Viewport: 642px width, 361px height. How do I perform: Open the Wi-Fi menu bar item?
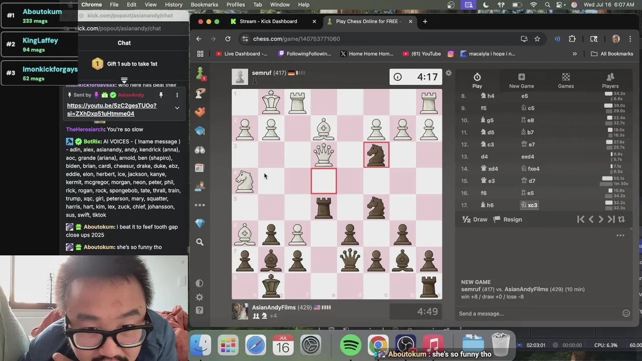coord(534,5)
